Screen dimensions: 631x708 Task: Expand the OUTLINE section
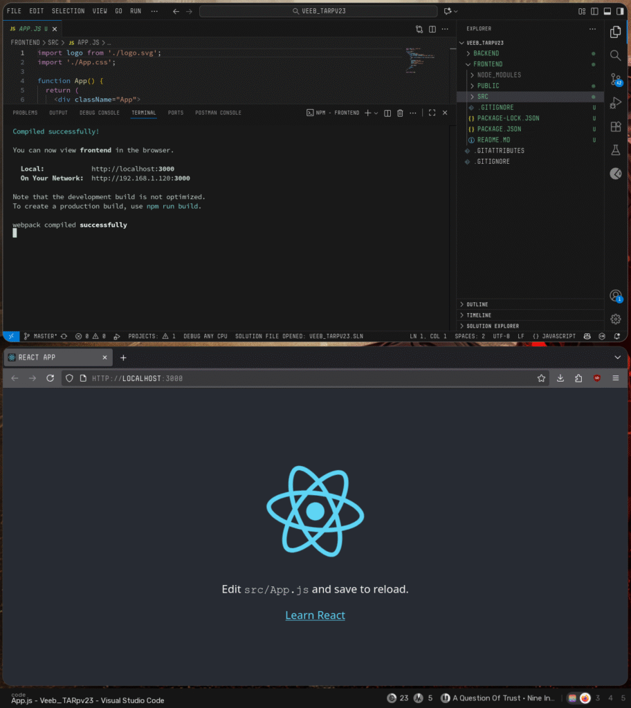coord(477,304)
